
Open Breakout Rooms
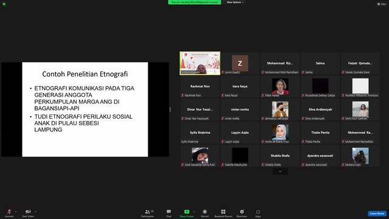[223, 213]
